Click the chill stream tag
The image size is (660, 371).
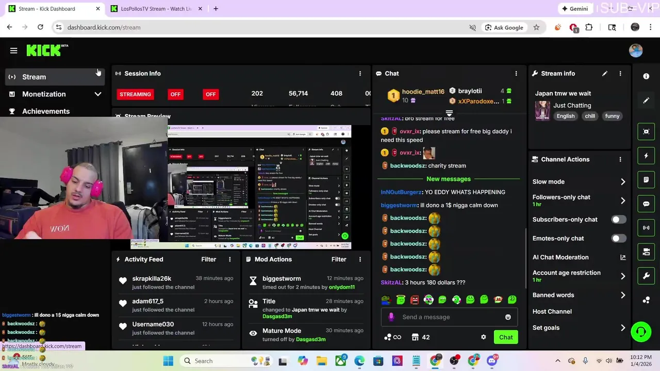pyautogui.click(x=590, y=116)
